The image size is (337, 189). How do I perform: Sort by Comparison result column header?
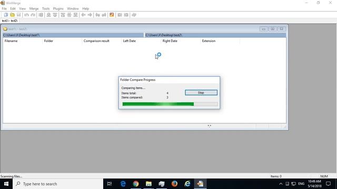point(102,41)
